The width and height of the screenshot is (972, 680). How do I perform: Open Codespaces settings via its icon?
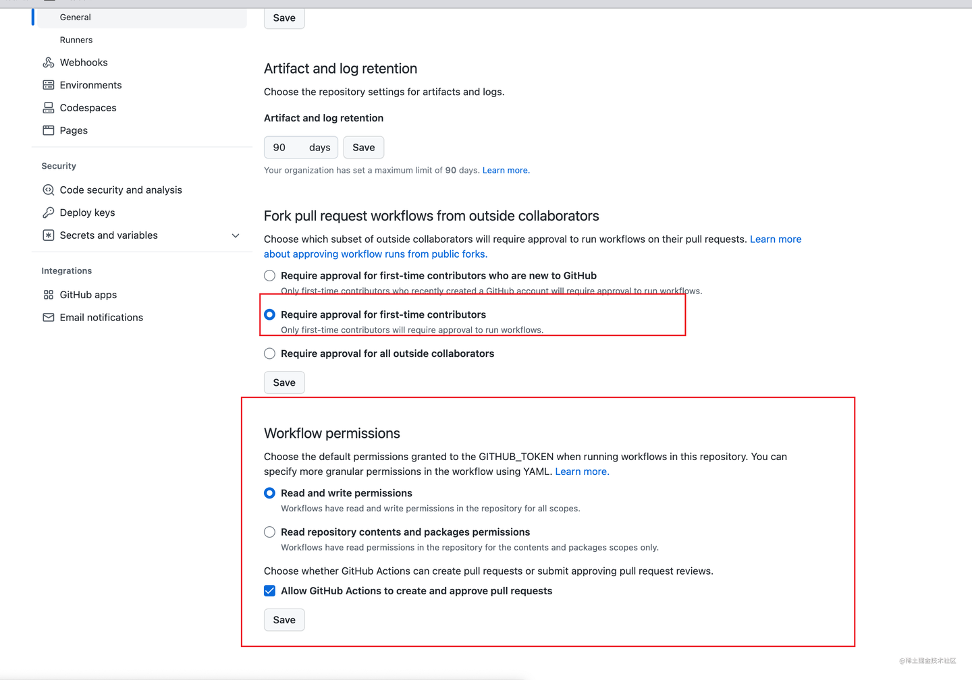click(x=48, y=107)
